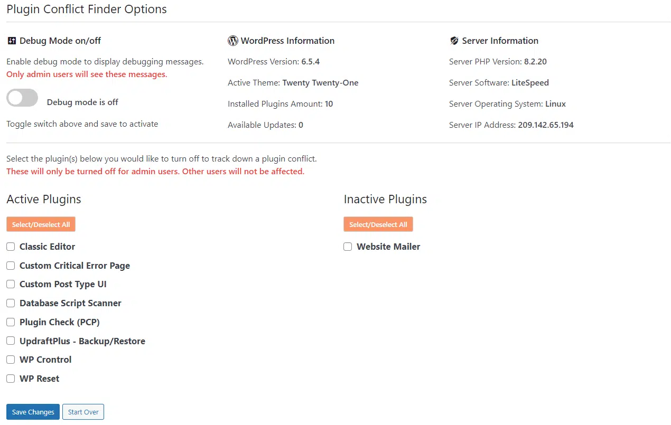Click Select/Deselect All under Inactive Plugins
Viewport: 671px width, 425px height.
pos(378,224)
